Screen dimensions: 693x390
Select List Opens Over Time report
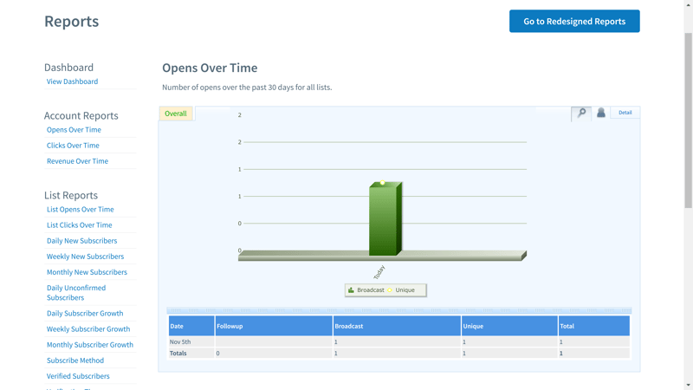point(80,209)
